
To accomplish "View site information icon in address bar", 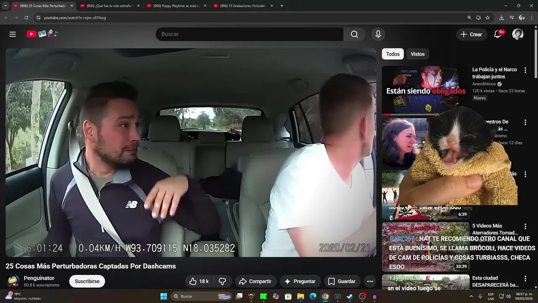I will tap(38, 18).
